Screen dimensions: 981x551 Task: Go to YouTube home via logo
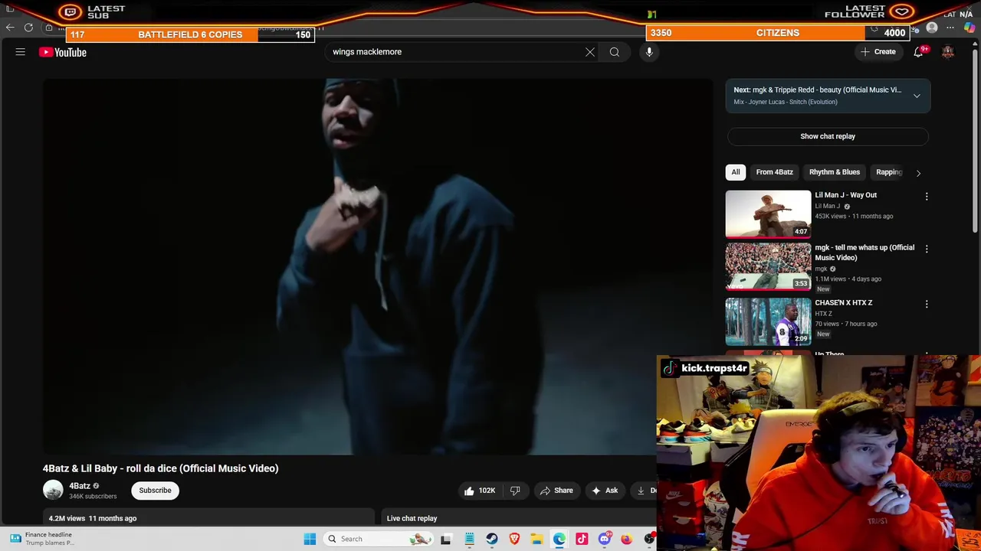(63, 52)
